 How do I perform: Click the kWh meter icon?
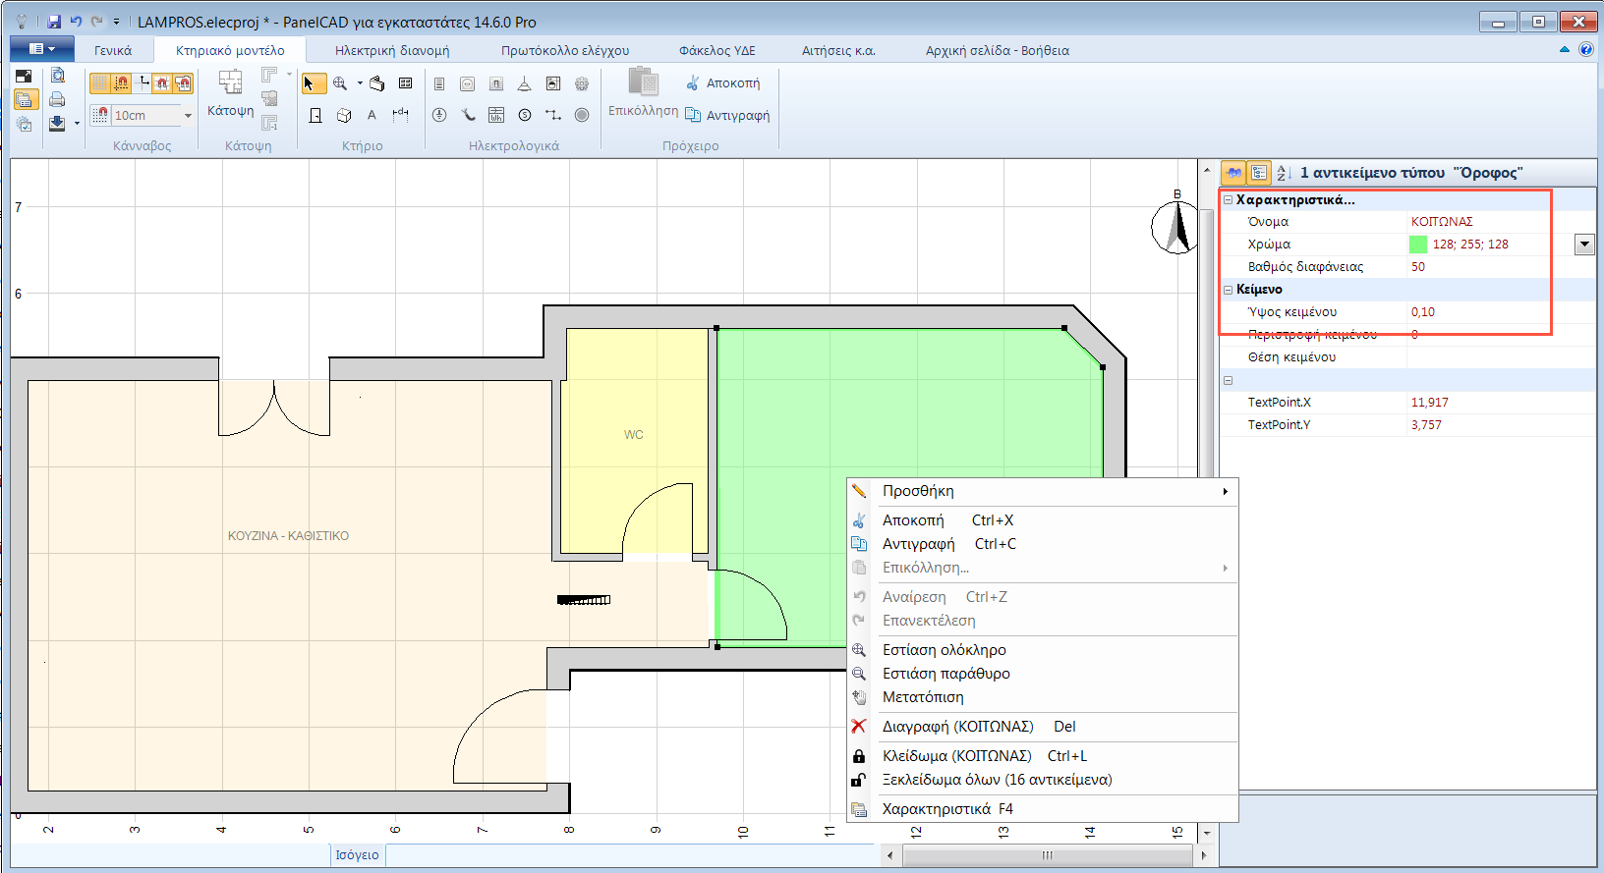[496, 115]
